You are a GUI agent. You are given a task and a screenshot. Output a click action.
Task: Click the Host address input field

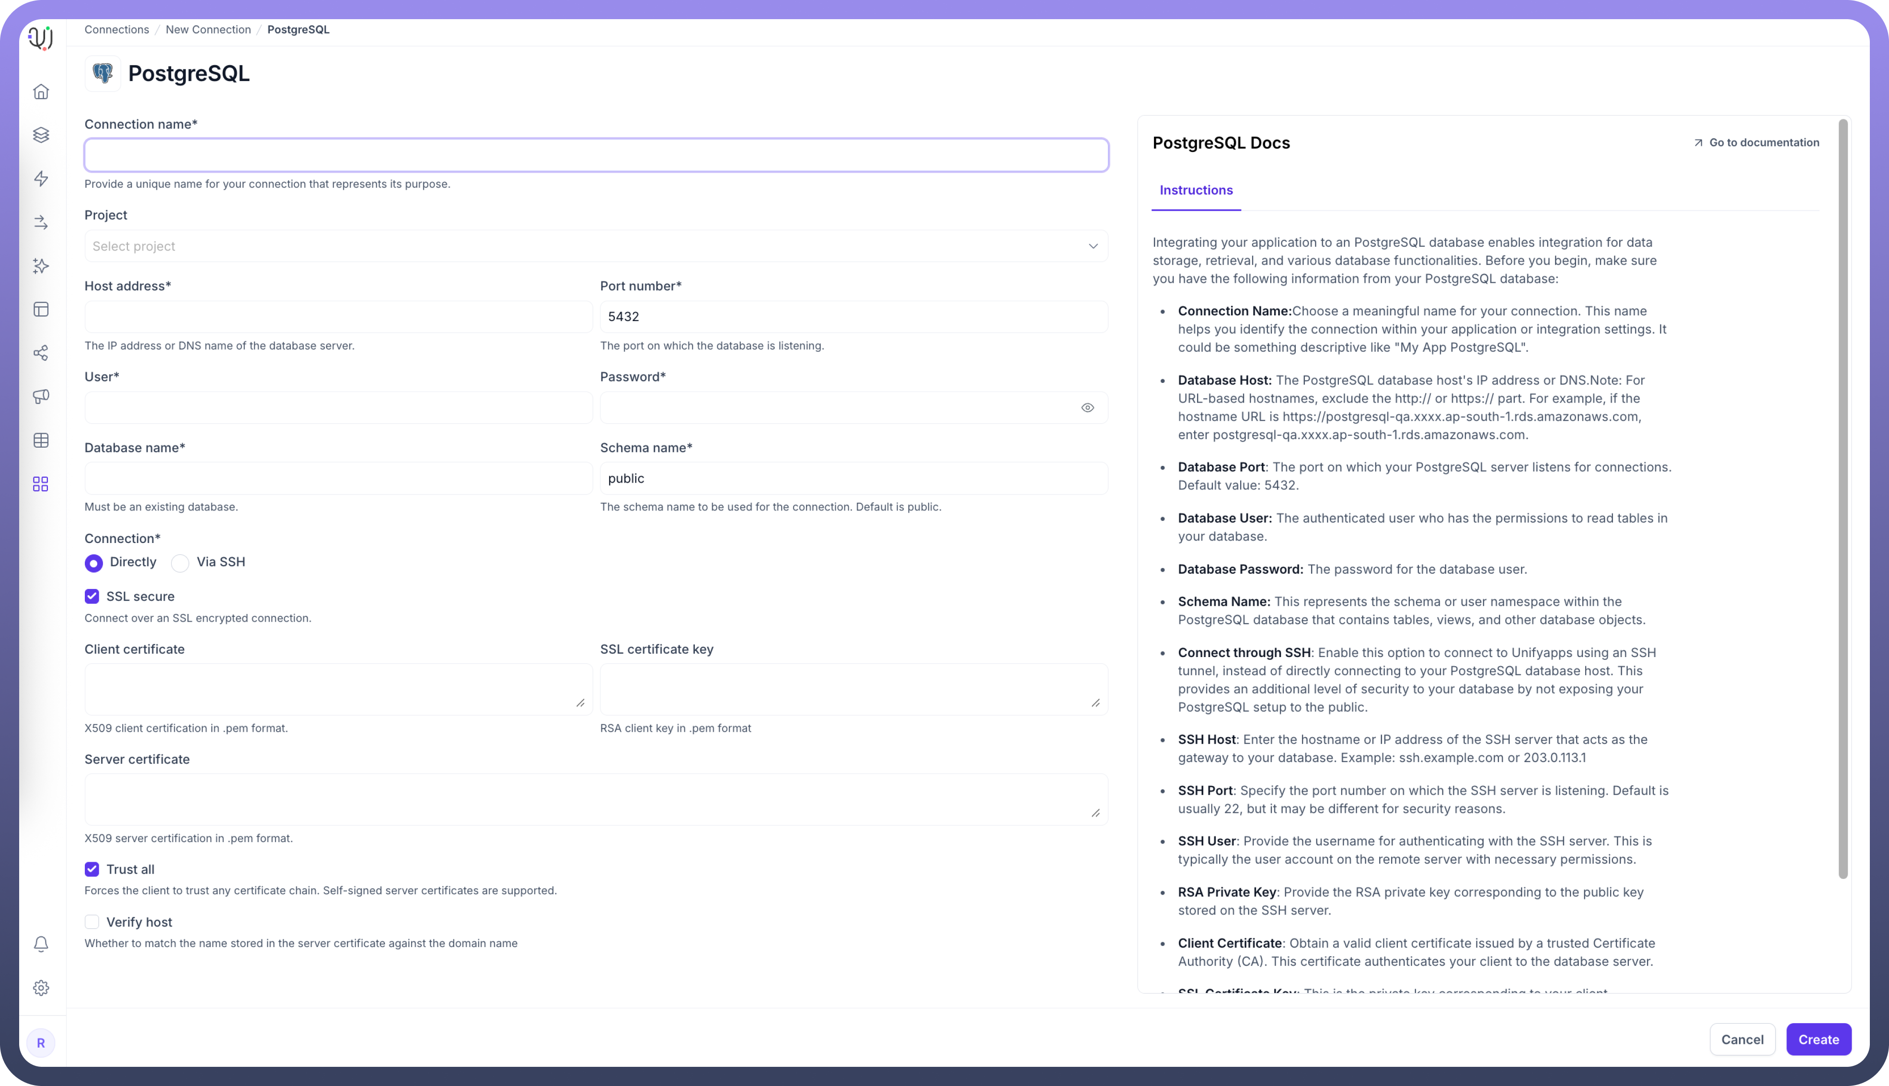point(338,317)
